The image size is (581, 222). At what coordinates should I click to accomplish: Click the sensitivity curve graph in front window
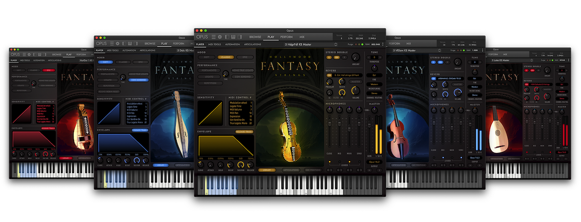coord(210,114)
